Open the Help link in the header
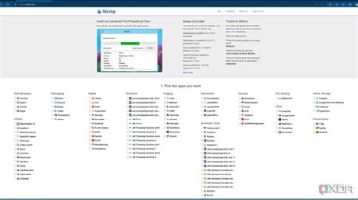 219,11
